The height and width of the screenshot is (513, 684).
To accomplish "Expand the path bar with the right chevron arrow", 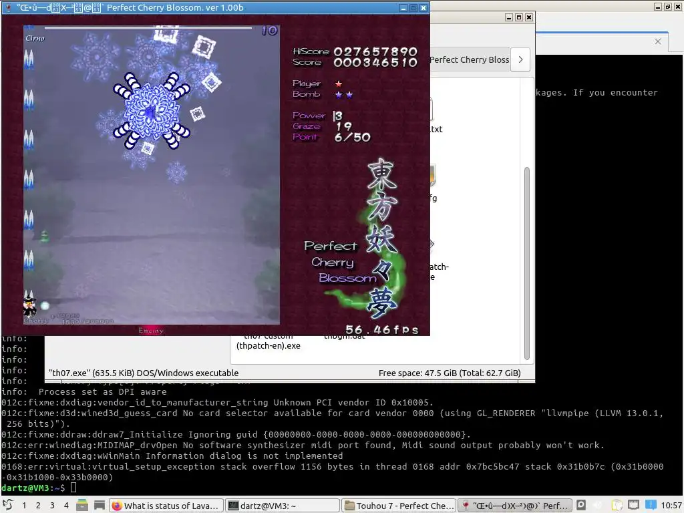I will tap(520, 59).
